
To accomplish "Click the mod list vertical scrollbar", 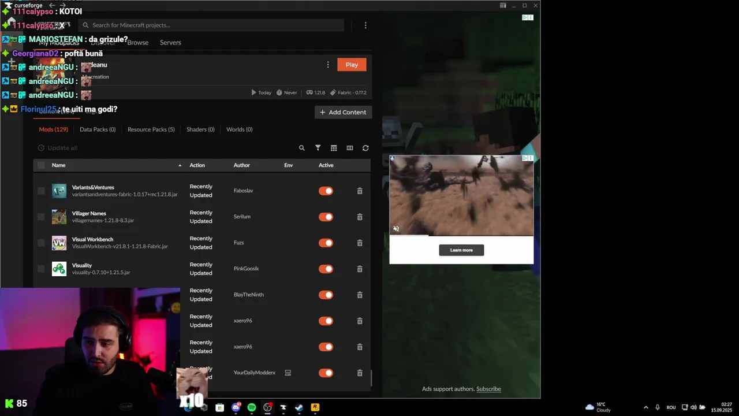I will pos(371,378).
